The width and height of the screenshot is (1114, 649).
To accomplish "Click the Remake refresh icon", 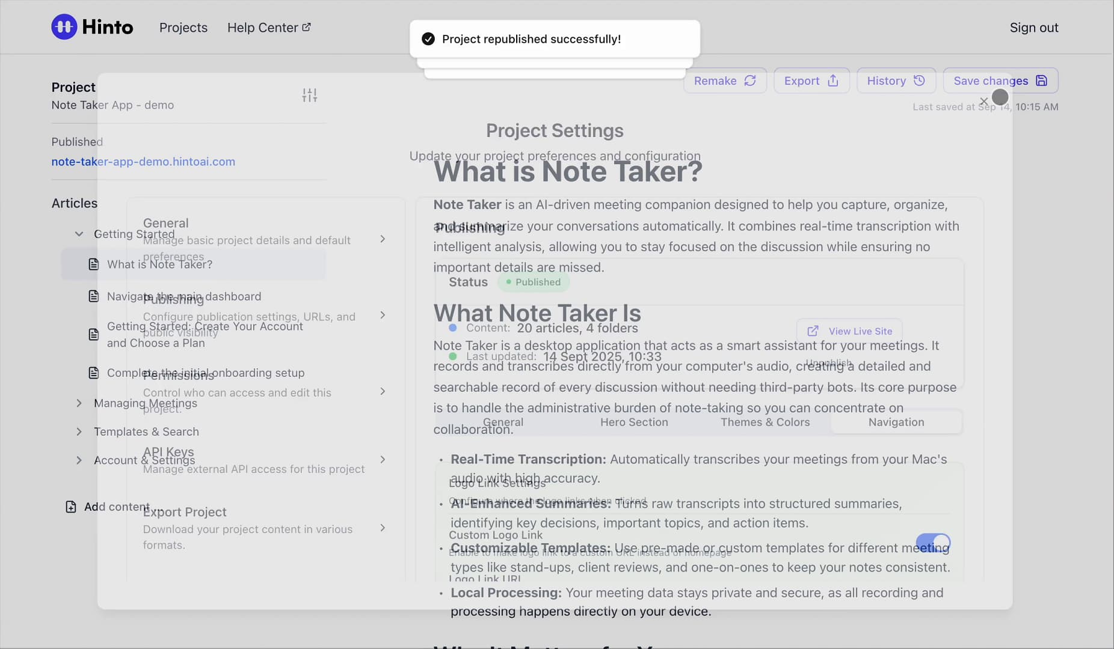I will click(750, 81).
